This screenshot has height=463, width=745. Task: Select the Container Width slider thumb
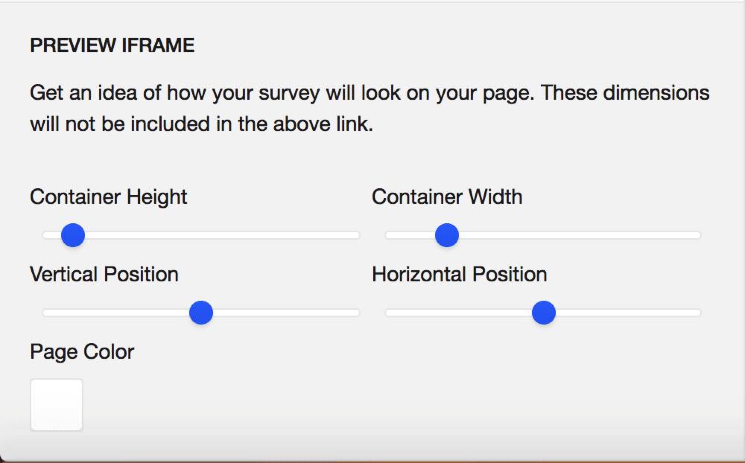(446, 235)
